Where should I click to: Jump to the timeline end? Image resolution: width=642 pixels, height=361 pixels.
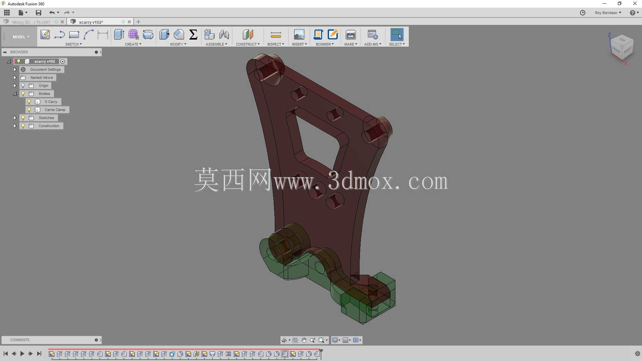tap(39, 354)
